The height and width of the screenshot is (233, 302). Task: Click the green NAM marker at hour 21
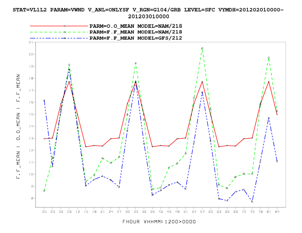coord(103,158)
